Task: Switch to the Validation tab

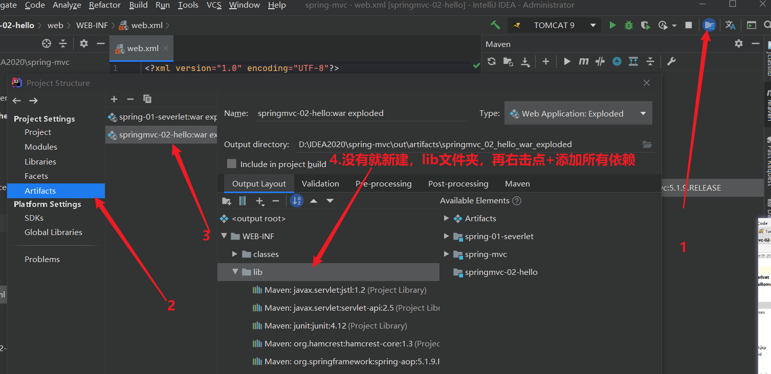Action: click(320, 183)
